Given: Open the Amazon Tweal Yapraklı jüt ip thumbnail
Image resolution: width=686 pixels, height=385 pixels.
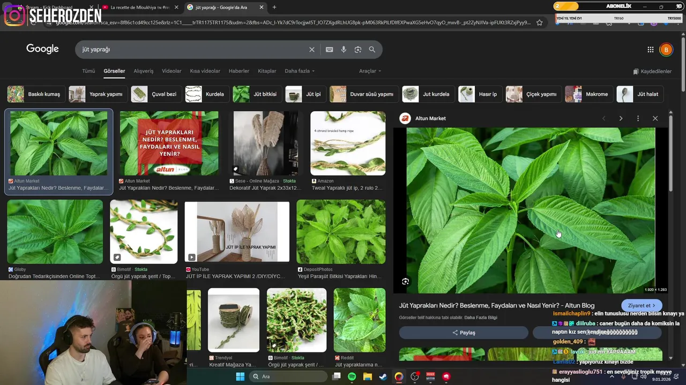Looking at the screenshot, I should pyautogui.click(x=348, y=143).
